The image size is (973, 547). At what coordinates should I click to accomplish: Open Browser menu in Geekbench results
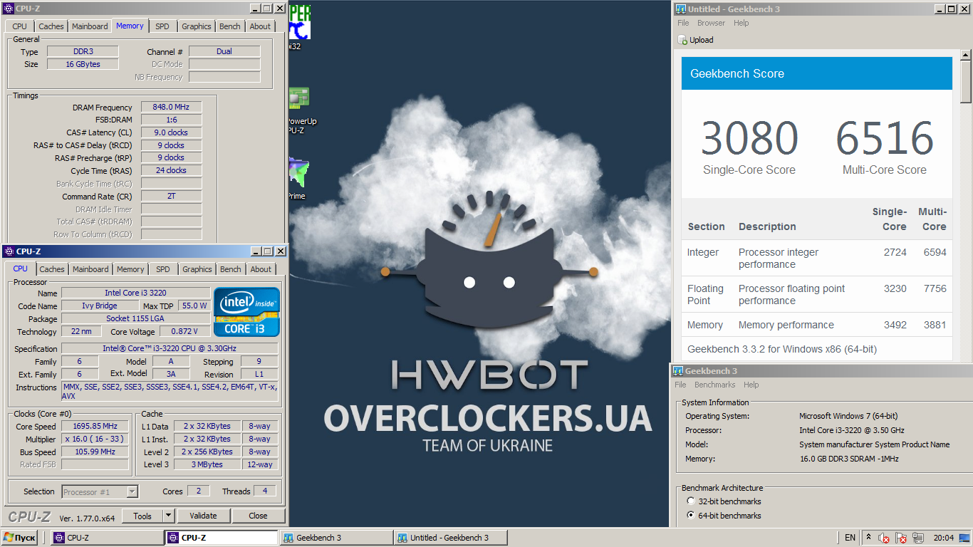coord(711,23)
